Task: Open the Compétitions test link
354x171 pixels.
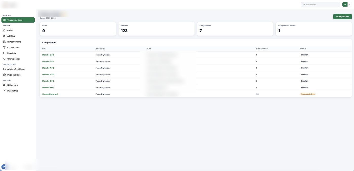Action: [x=50, y=94]
